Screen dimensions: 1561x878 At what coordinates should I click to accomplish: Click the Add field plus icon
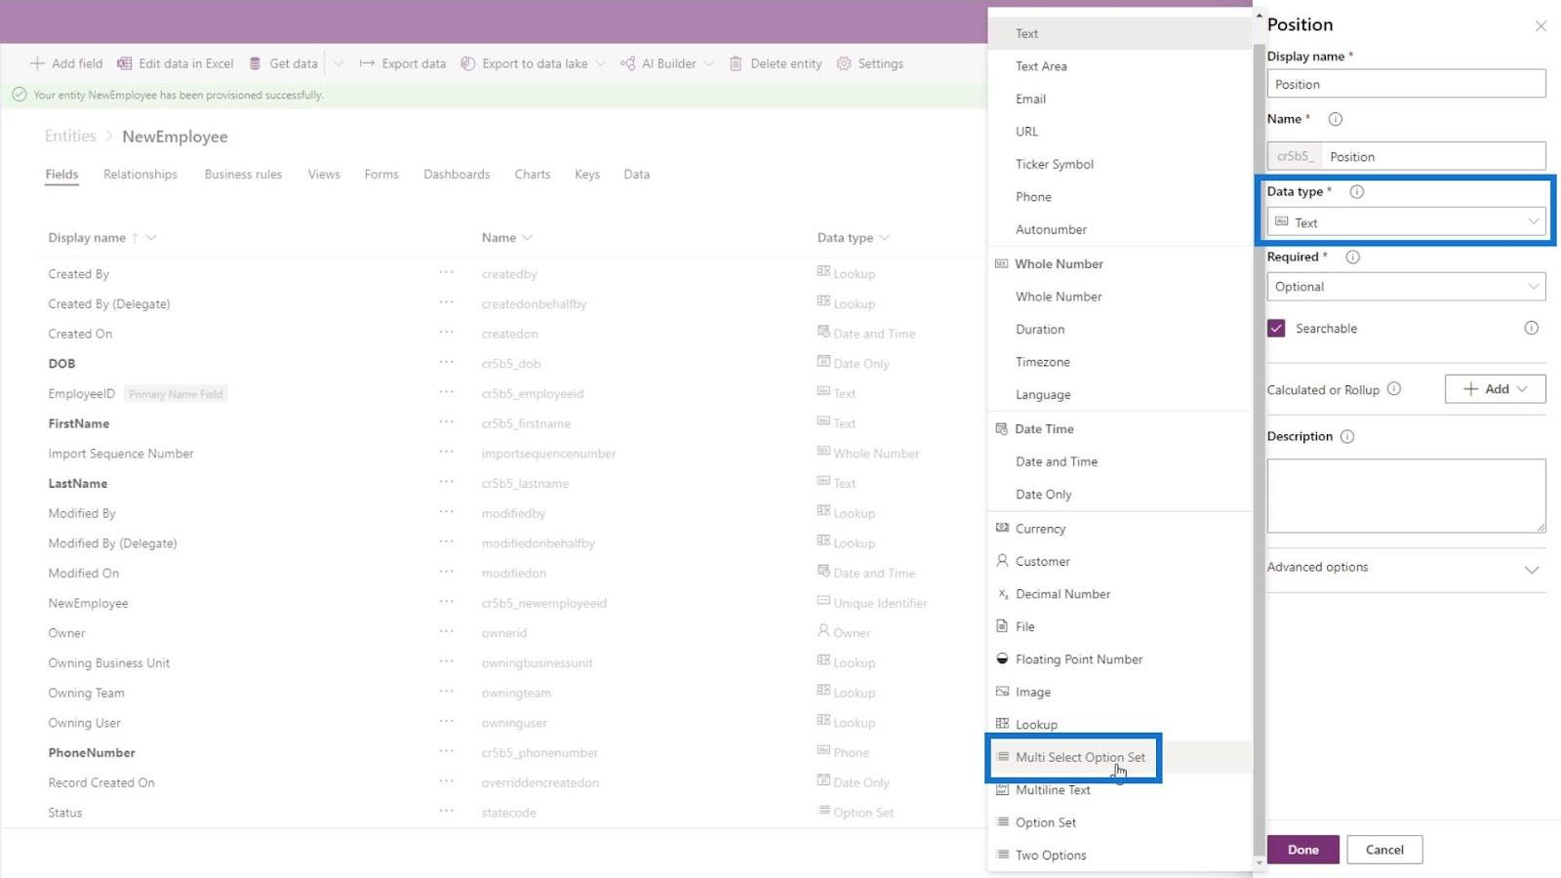tap(37, 63)
